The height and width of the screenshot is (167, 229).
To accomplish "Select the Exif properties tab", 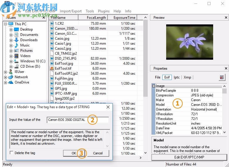I will 167,77.
